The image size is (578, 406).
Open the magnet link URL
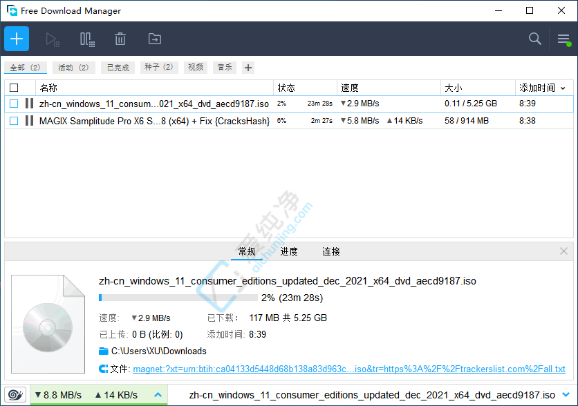[x=348, y=369]
